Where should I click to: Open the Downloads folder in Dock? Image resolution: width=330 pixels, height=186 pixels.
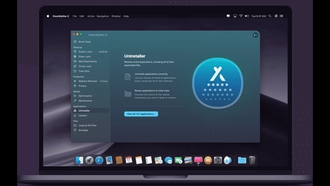[x=242, y=161]
